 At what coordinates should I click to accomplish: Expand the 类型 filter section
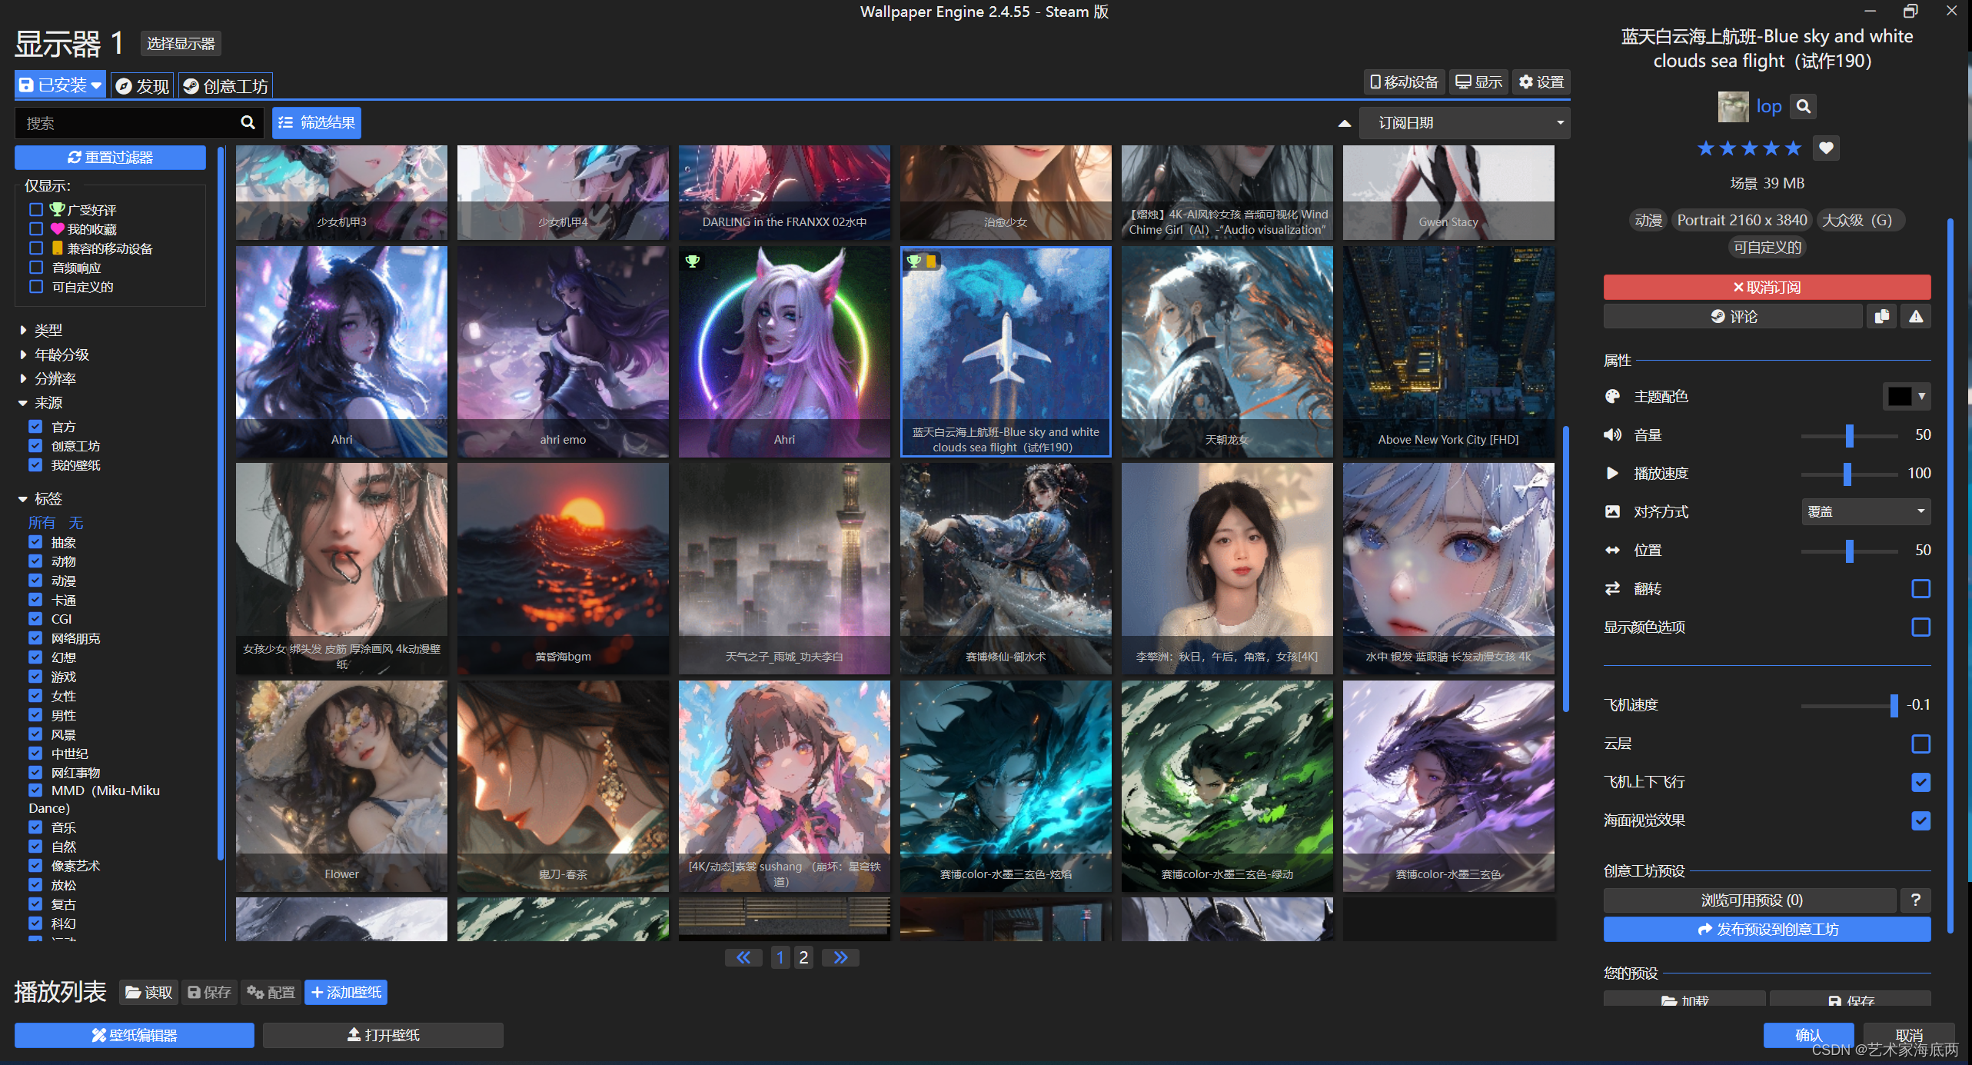[x=48, y=330]
